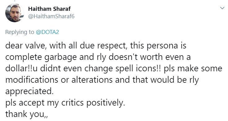The height and width of the screenshot is (121, 228).
Task: Open the "pls accept my critics positively." line
Action: click(x=65, y=103)
